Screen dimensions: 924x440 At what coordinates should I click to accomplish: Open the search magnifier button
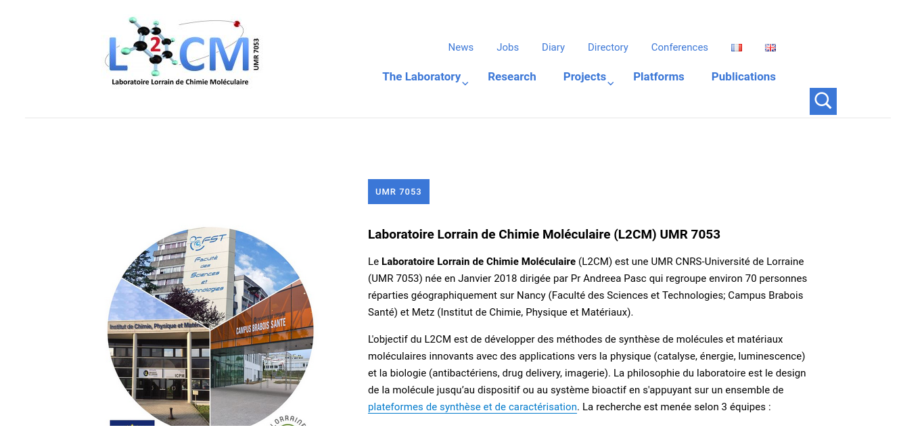(x=823, y=101)
